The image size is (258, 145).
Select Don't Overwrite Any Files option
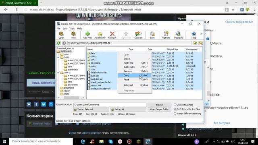pos(175,109)
